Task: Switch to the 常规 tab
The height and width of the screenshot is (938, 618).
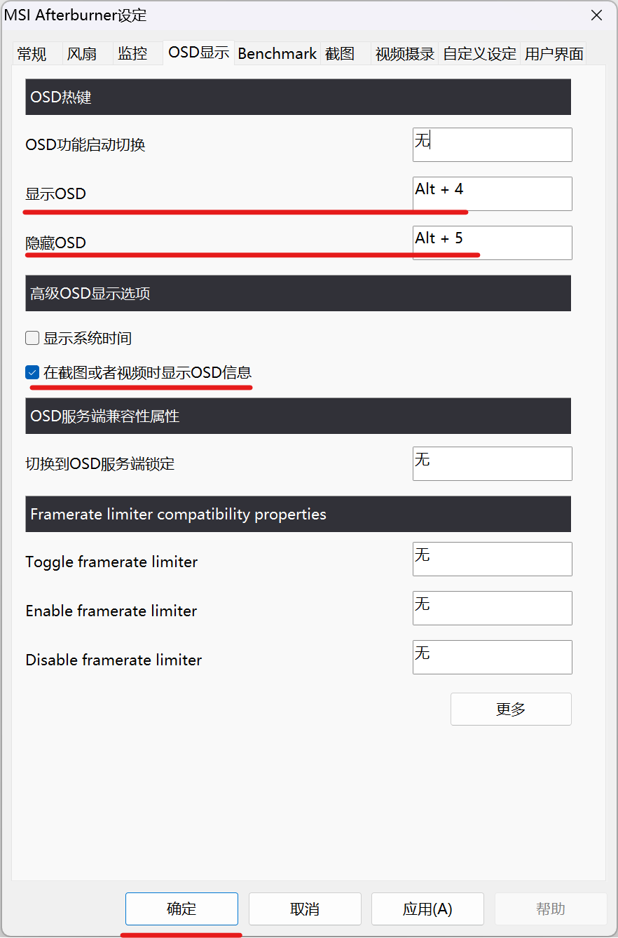Action: (34, 54)
